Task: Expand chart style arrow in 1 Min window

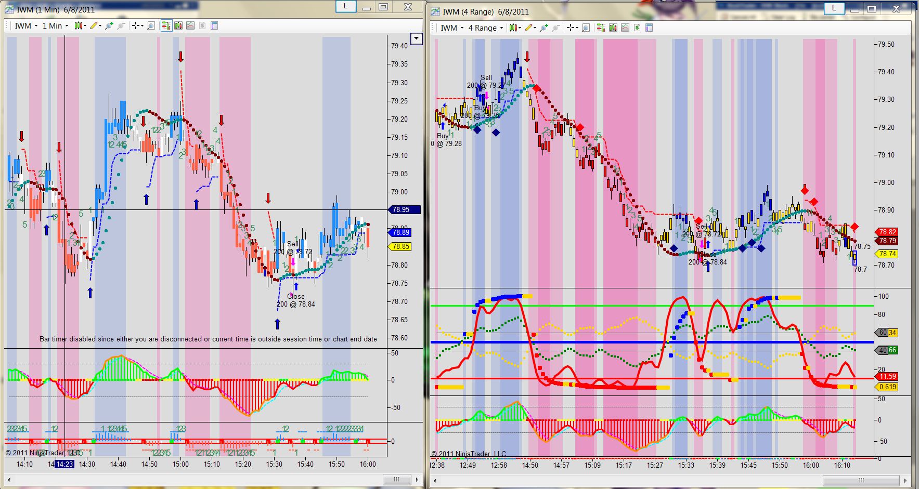Action: (x=85, y=26)
